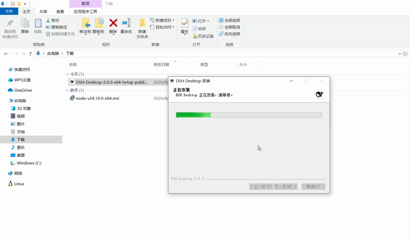Switch to the 查看 (View) tab
Image resolution: width=410 pixels, height=240 pixels.
coord(60,12)
